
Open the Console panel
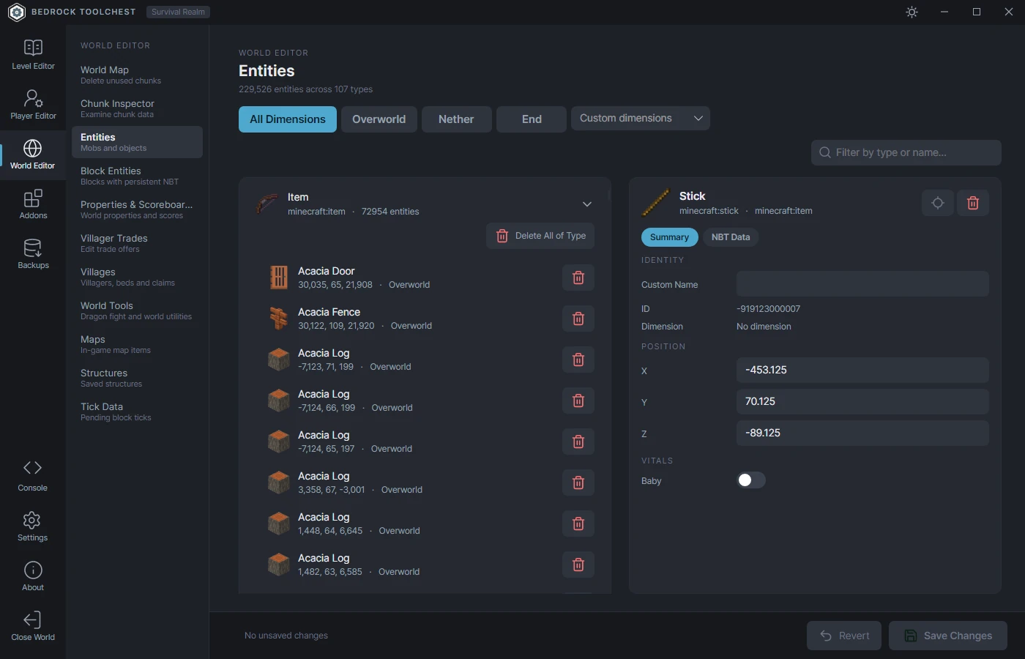33,477
